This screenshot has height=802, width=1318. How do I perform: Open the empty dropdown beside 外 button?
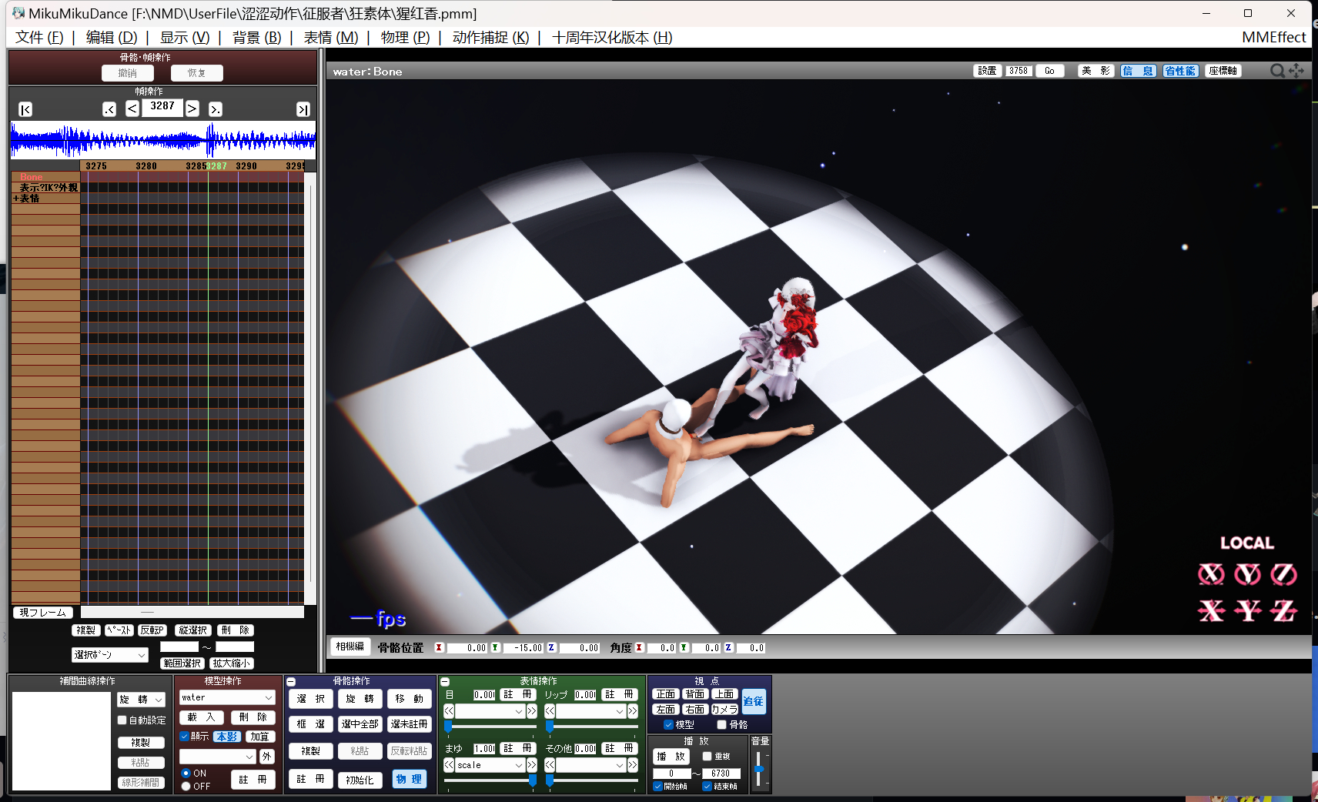point(218,757)
